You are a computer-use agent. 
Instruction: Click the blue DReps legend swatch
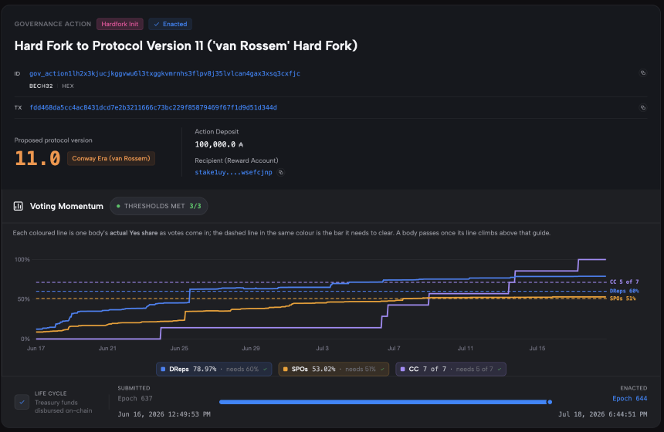pos(163,369)
